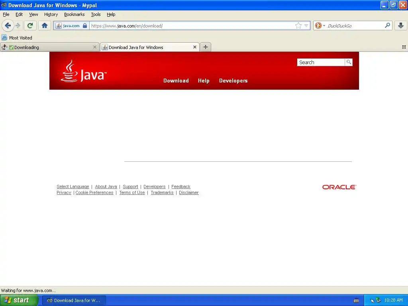Screen dimensions: 408x306
Task: Open Help in Java navigation bar
Action: 204,80
